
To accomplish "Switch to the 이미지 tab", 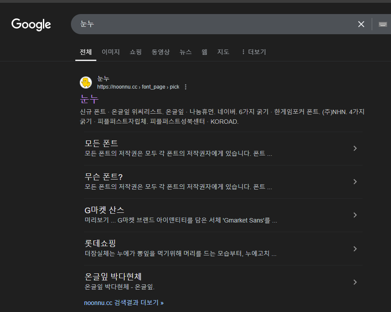I will (x=111, y=52).
